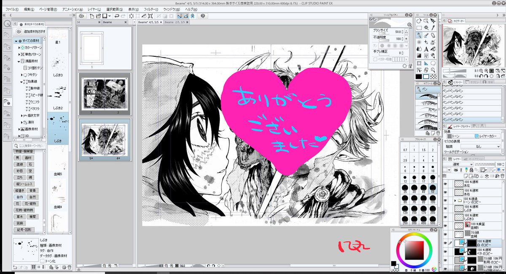
Task: Toggle visibility of the しぶき layer
Action: [445, 209]
